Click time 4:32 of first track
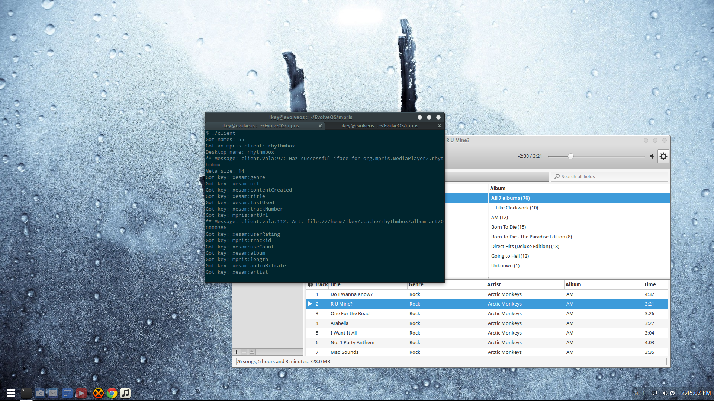The image size is (714, 401). (x=649, y=294)
